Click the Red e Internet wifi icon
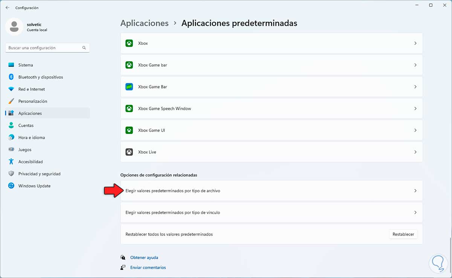The image size is (452, 278). click(x=11, y=89)
